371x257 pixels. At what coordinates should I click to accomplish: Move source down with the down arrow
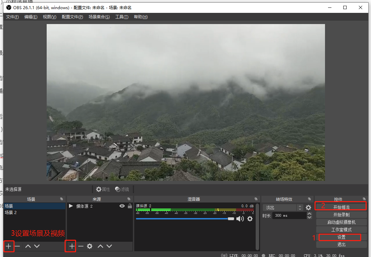point(109,246)
